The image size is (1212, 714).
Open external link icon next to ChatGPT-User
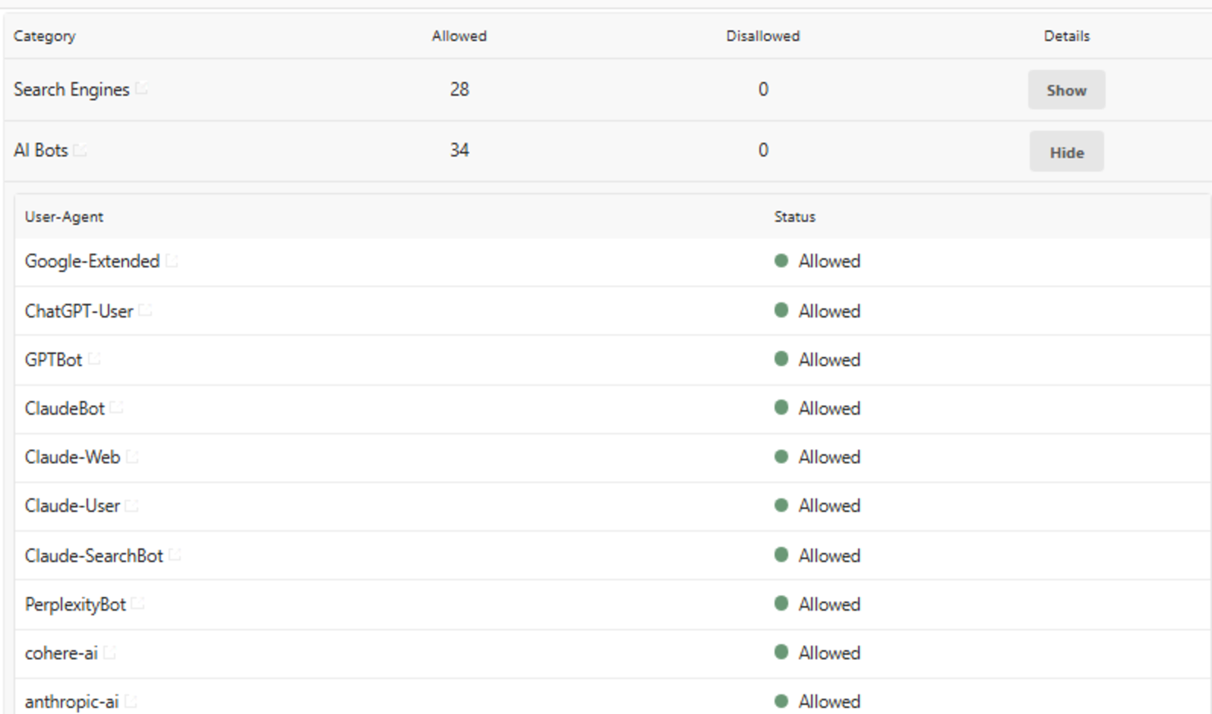coord(145,310)
